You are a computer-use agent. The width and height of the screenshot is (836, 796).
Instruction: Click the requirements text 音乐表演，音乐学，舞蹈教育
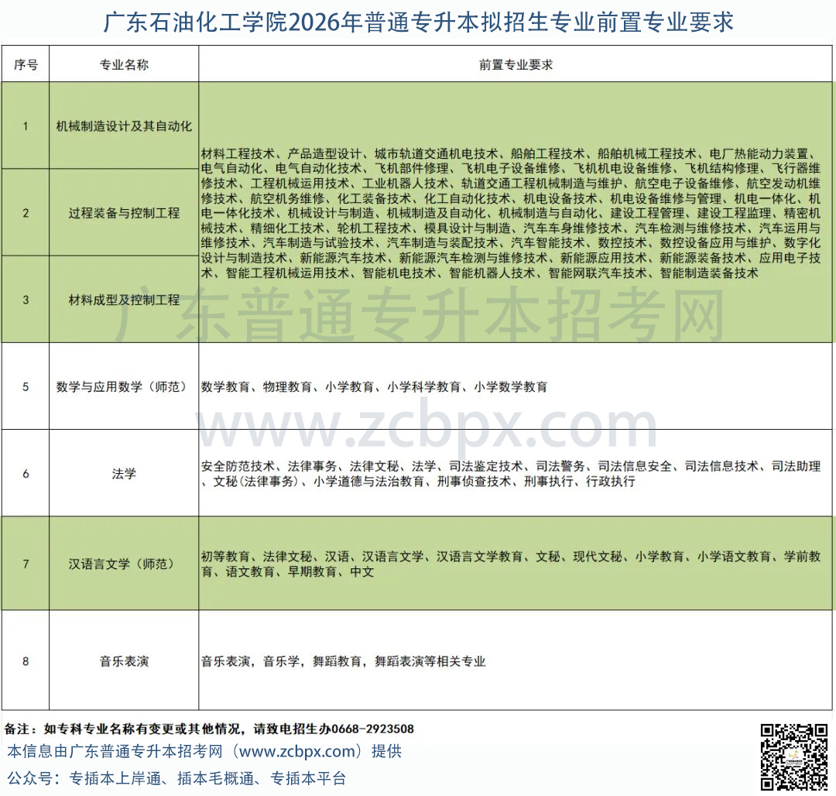(x=344, y=661)
